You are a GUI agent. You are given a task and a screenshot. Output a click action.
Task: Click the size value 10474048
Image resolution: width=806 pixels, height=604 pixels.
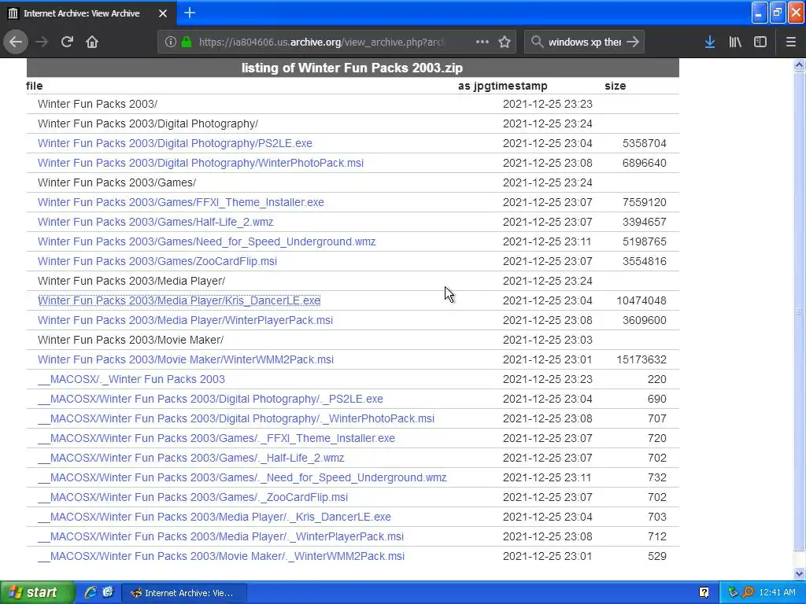coord(641,300)
